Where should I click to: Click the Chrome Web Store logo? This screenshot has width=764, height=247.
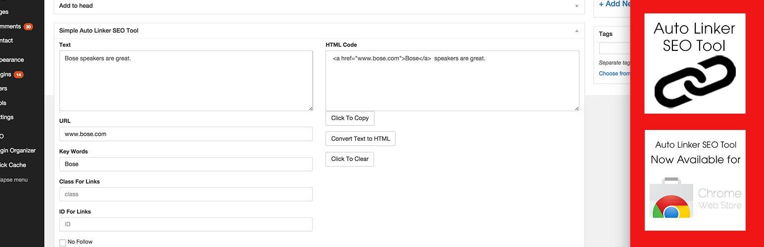point(695,198)
